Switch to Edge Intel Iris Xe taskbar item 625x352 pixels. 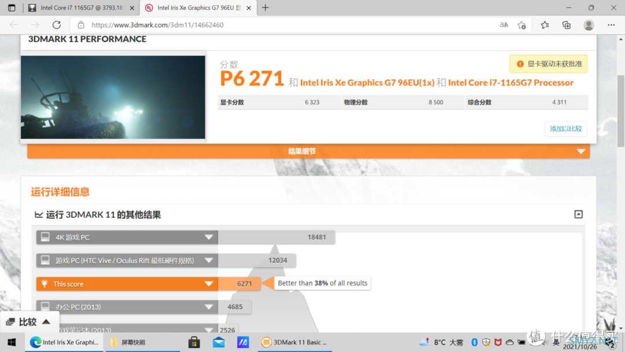coord(65,342)
